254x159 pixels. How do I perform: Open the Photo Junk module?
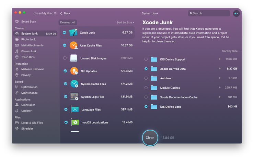tap(35, 39)
